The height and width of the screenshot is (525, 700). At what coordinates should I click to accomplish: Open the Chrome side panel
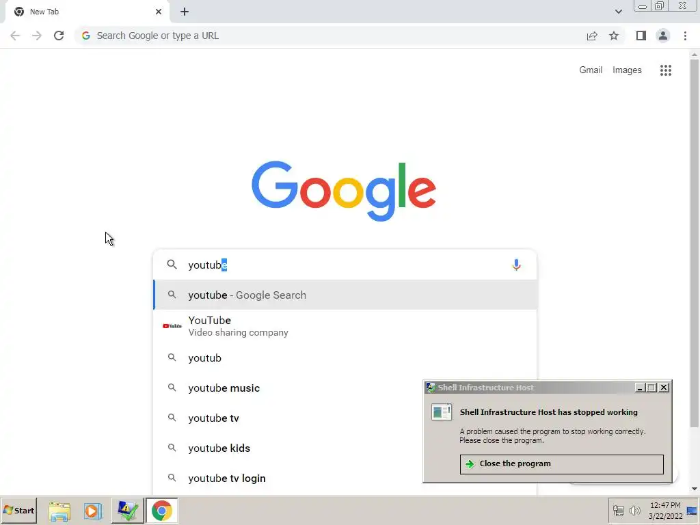[x=641, y=36]
